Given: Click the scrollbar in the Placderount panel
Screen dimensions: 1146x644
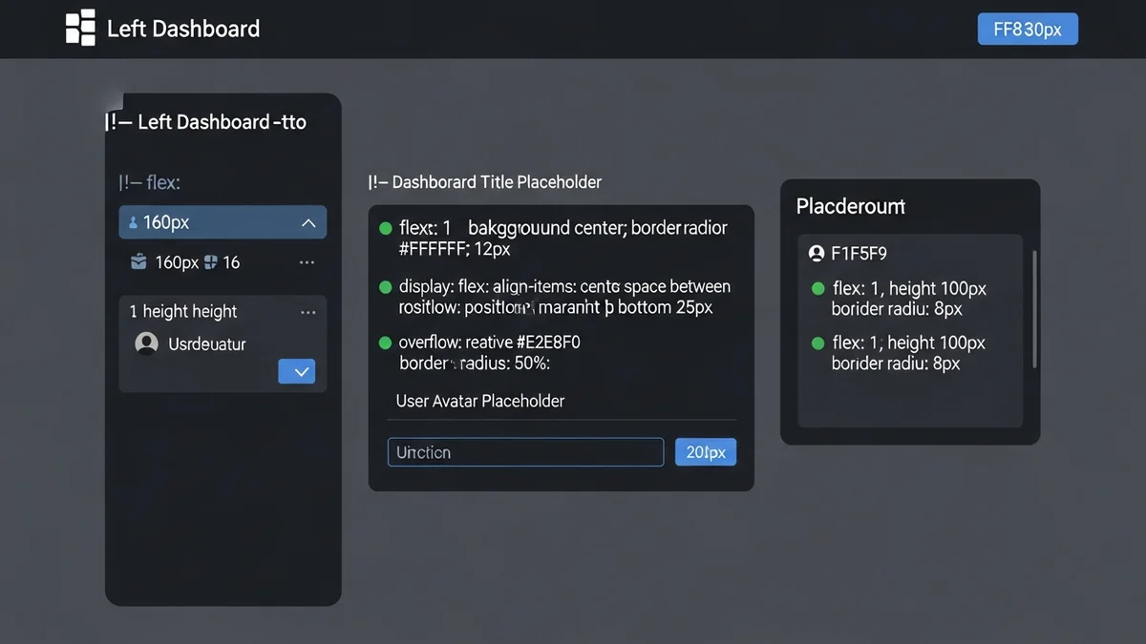Looking at the screenshot, I should tap(1034, 310).
